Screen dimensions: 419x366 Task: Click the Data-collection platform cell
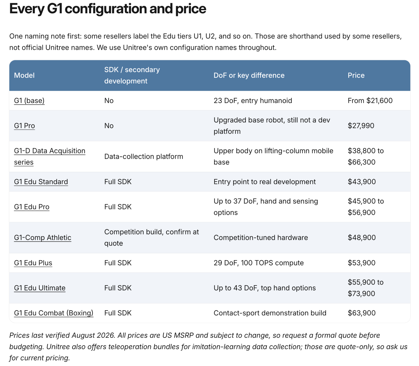point(144,156)
